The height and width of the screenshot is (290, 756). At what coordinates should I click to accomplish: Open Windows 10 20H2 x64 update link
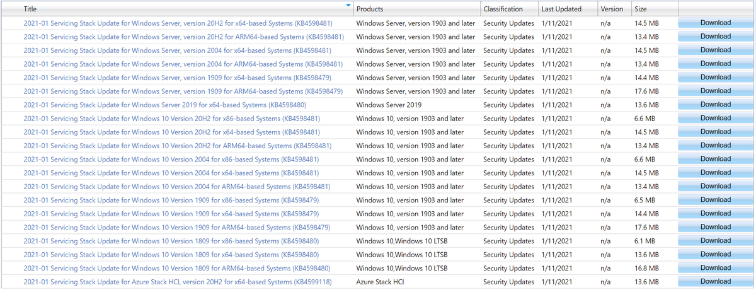click(x=171, y=132)
